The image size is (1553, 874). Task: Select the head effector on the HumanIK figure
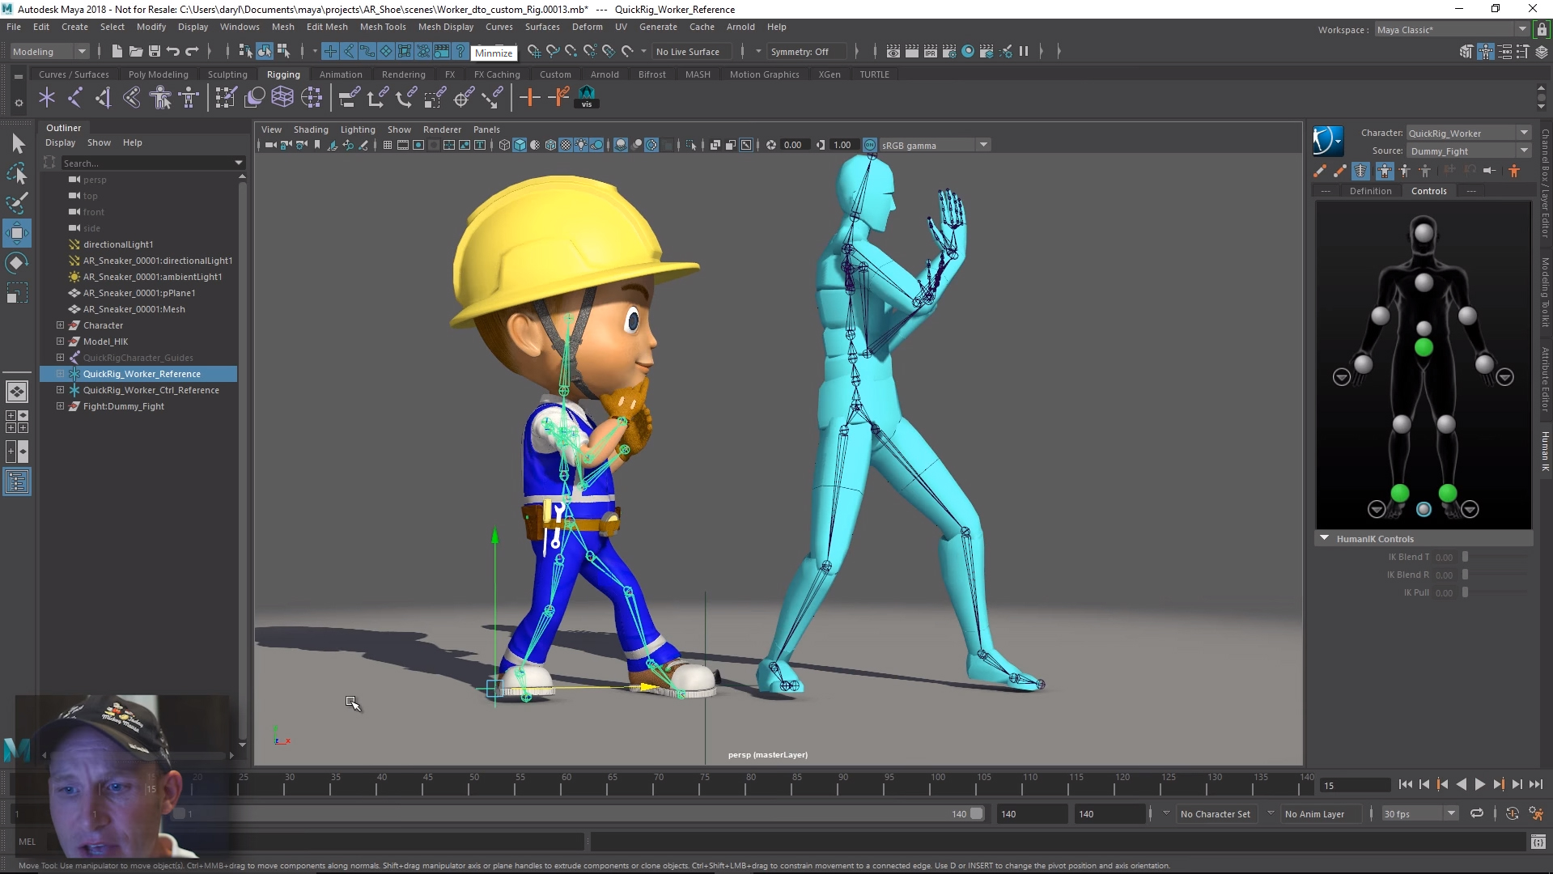tap(1424, 233)
